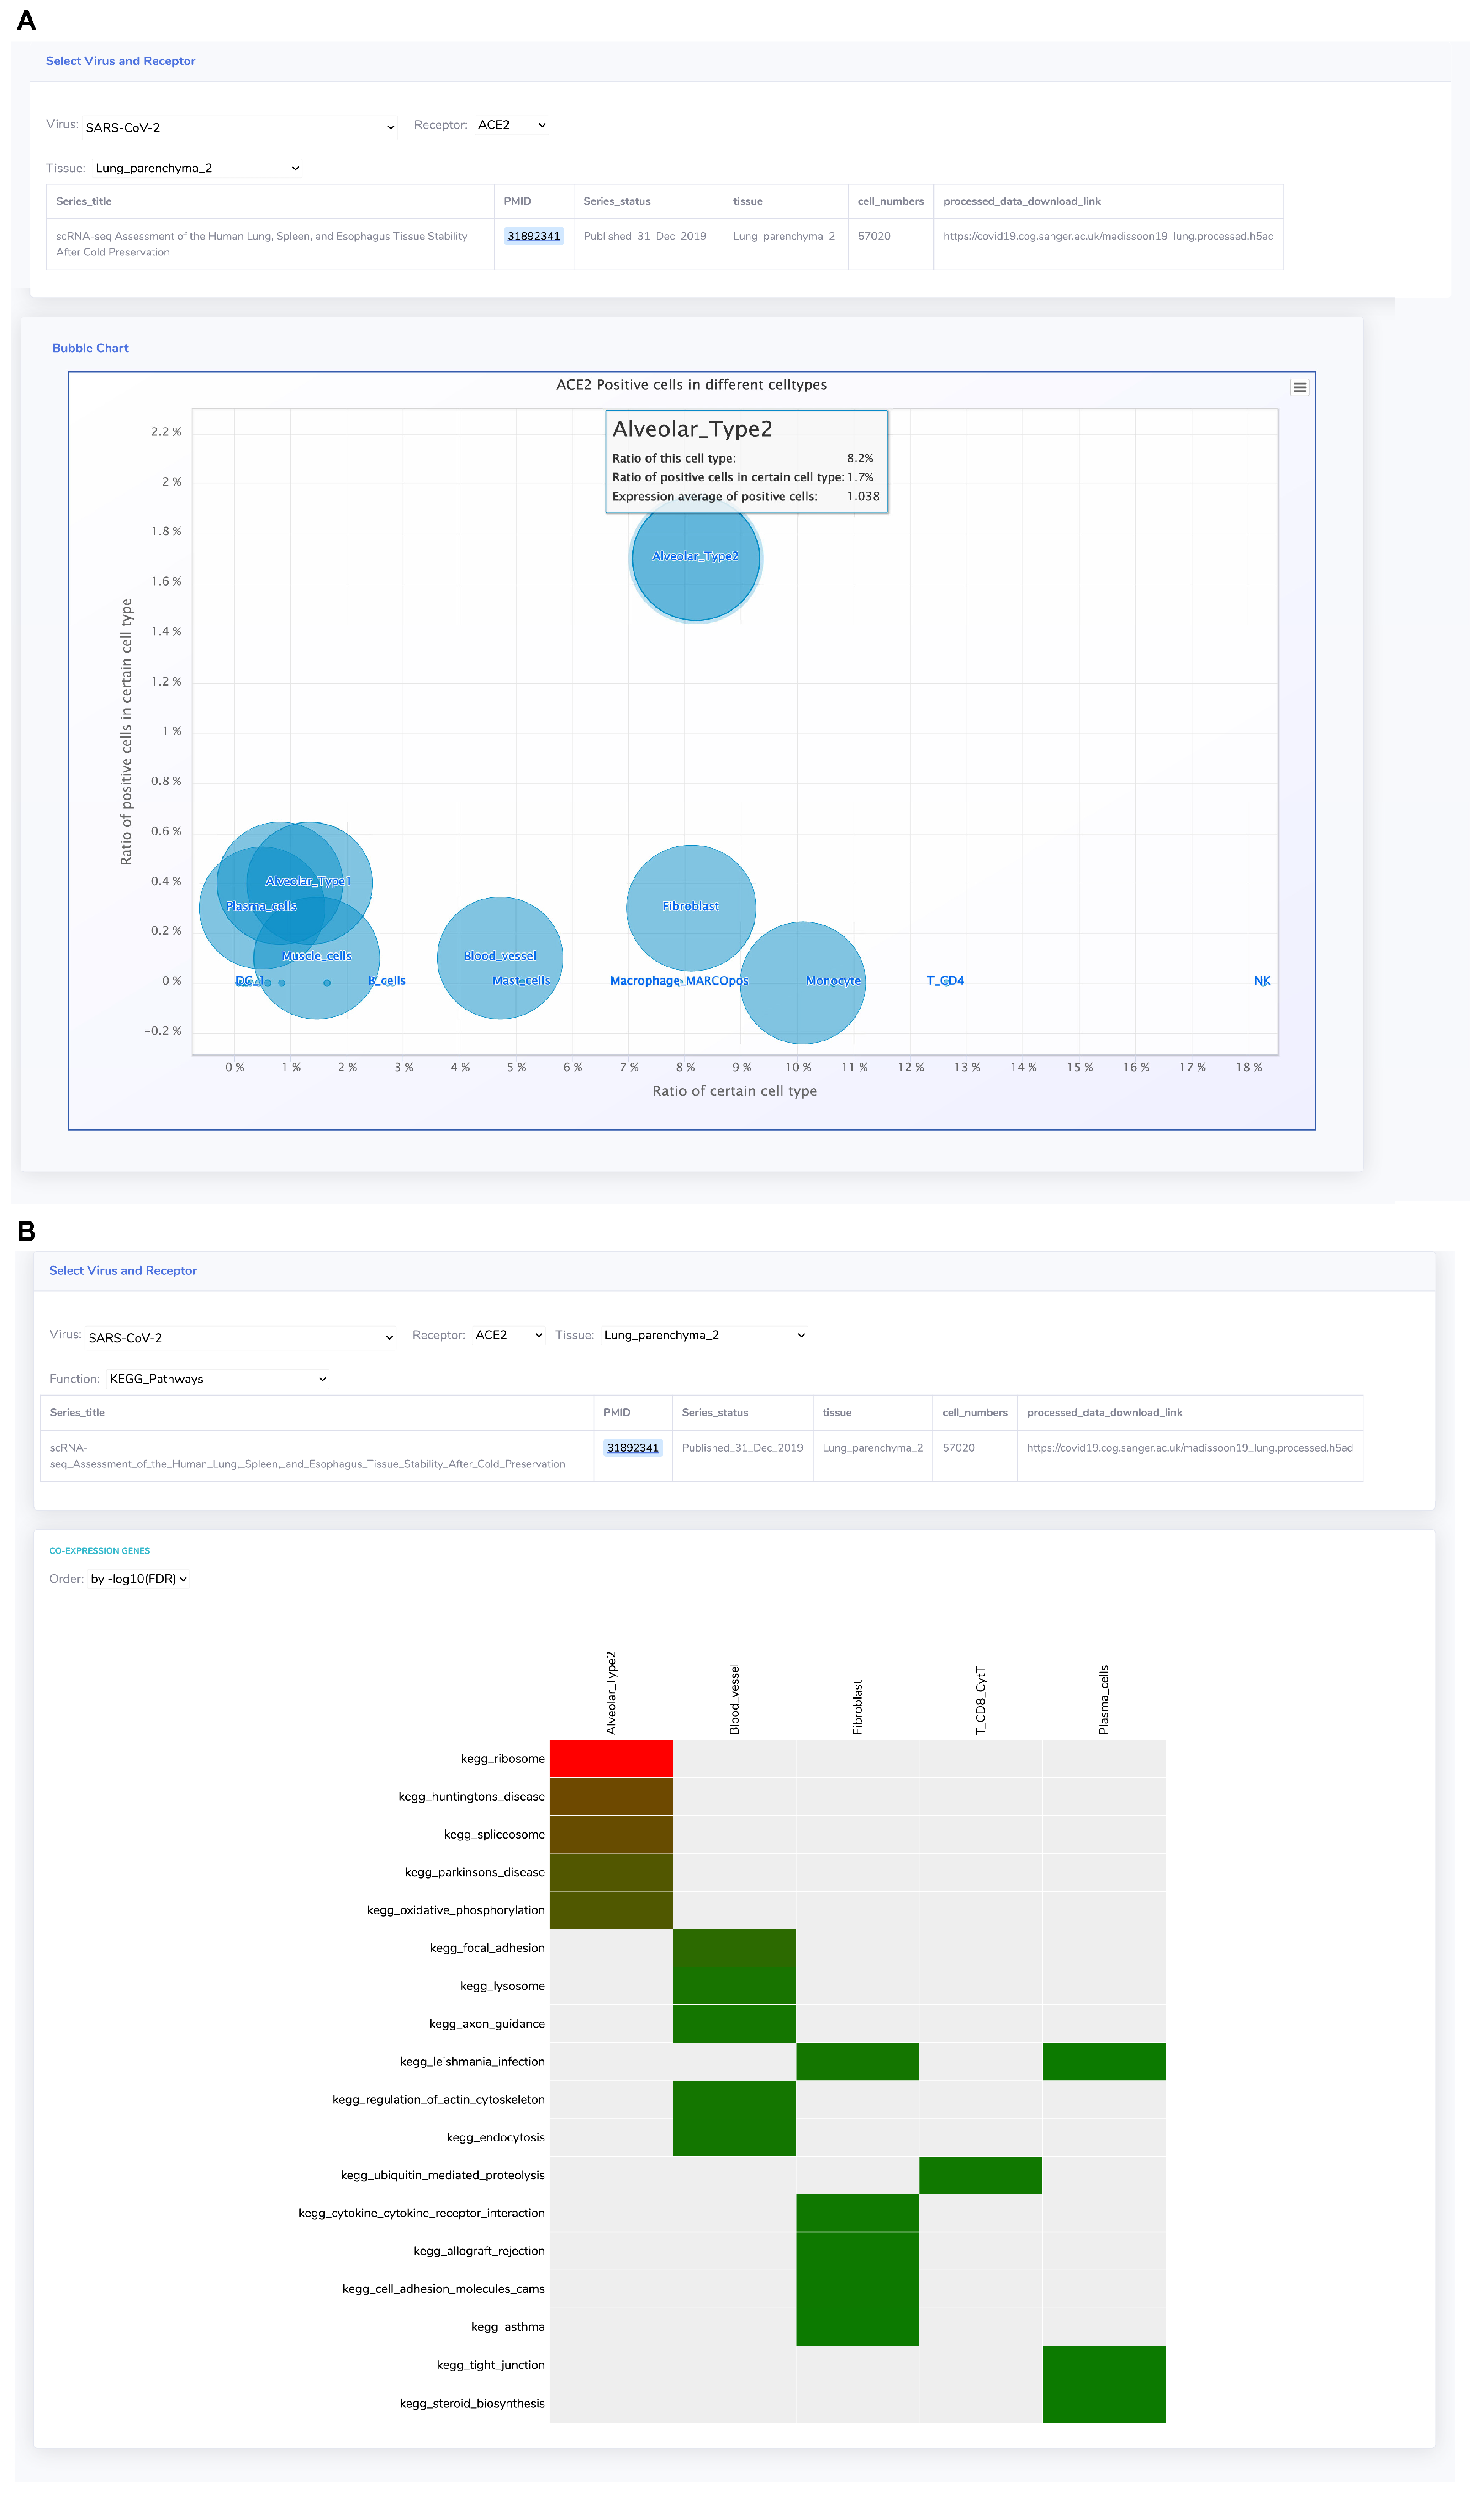Click the green kegg_ubiquitin_mediated_proteolysis T_CD8_CytT cell

[x=980, y=2175]
